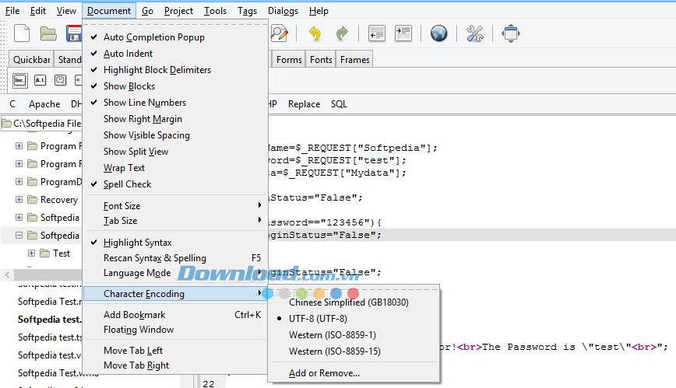The width and height of the screenshot is (676, 388).
Task: Click the New file icon
Action: pyautogui.click(x=22, y=33)
